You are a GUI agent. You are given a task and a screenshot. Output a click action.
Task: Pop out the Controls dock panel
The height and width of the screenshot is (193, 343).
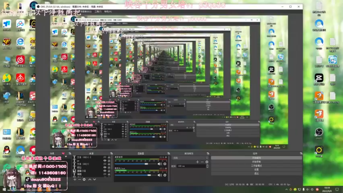point(301,154)
